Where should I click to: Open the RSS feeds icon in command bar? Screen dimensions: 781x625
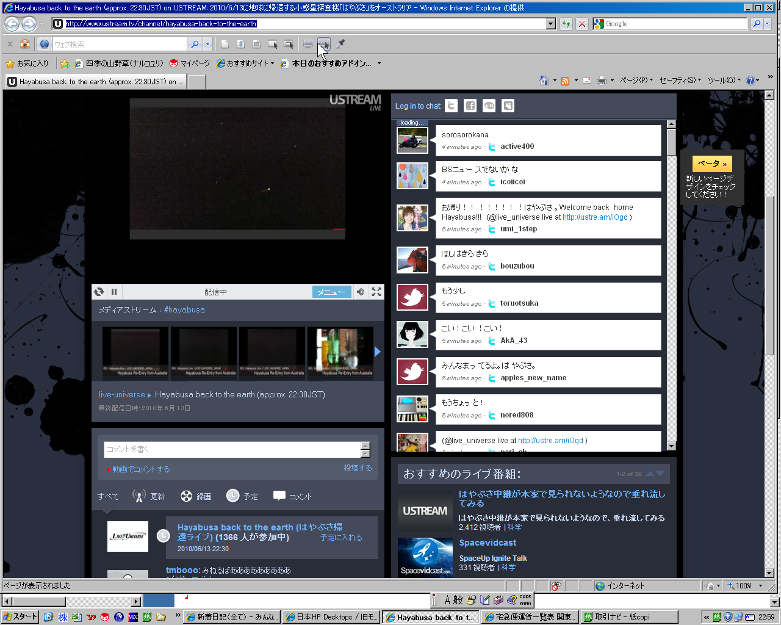click(565, 81)
